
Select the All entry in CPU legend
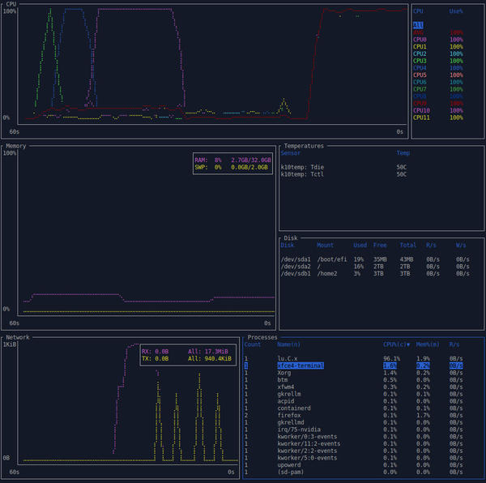coord(418,25)
